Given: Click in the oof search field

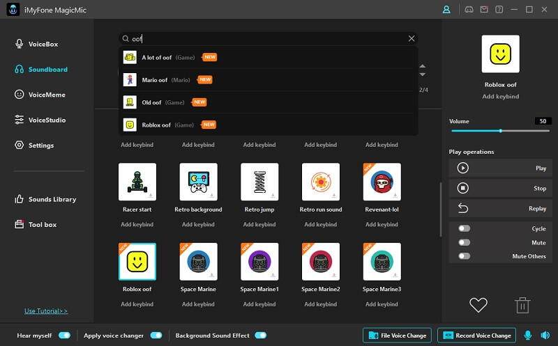Looking at the screenshot, I should tap(268, 38).
